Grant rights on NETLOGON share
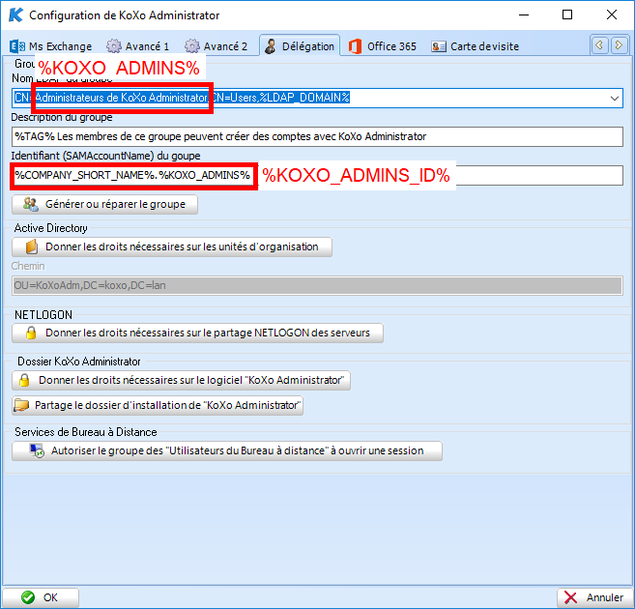The width and height of the screenshot is (635, 609). (197, 333)
